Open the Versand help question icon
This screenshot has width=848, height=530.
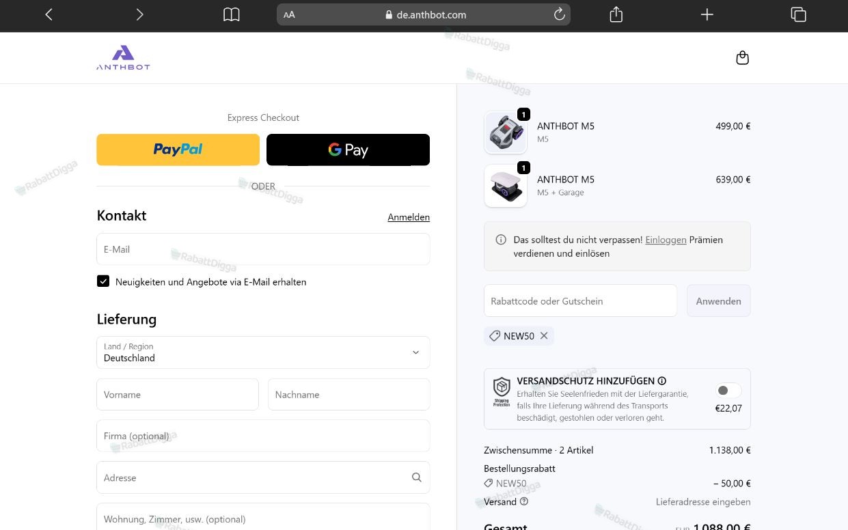[524, 501]
